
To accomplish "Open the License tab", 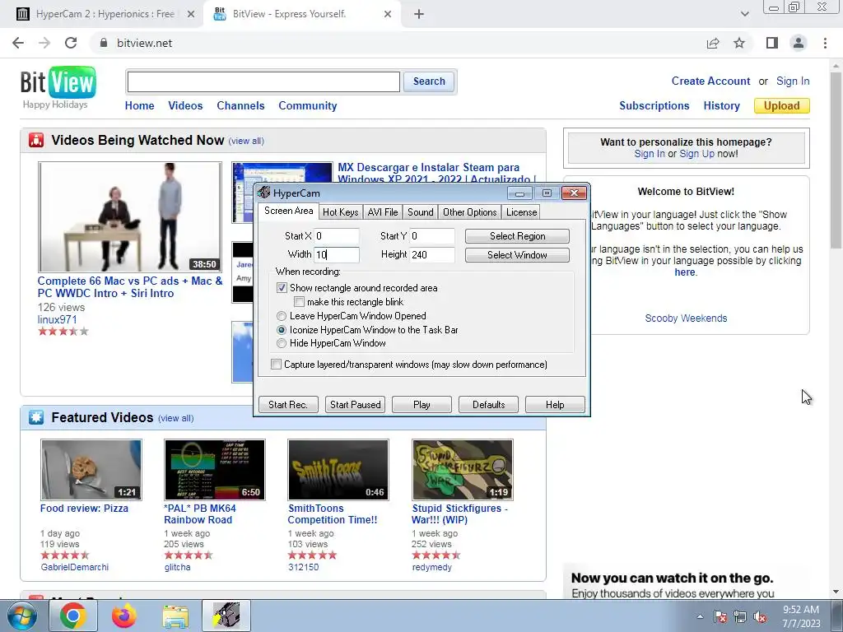I will [x=521, y=212].
